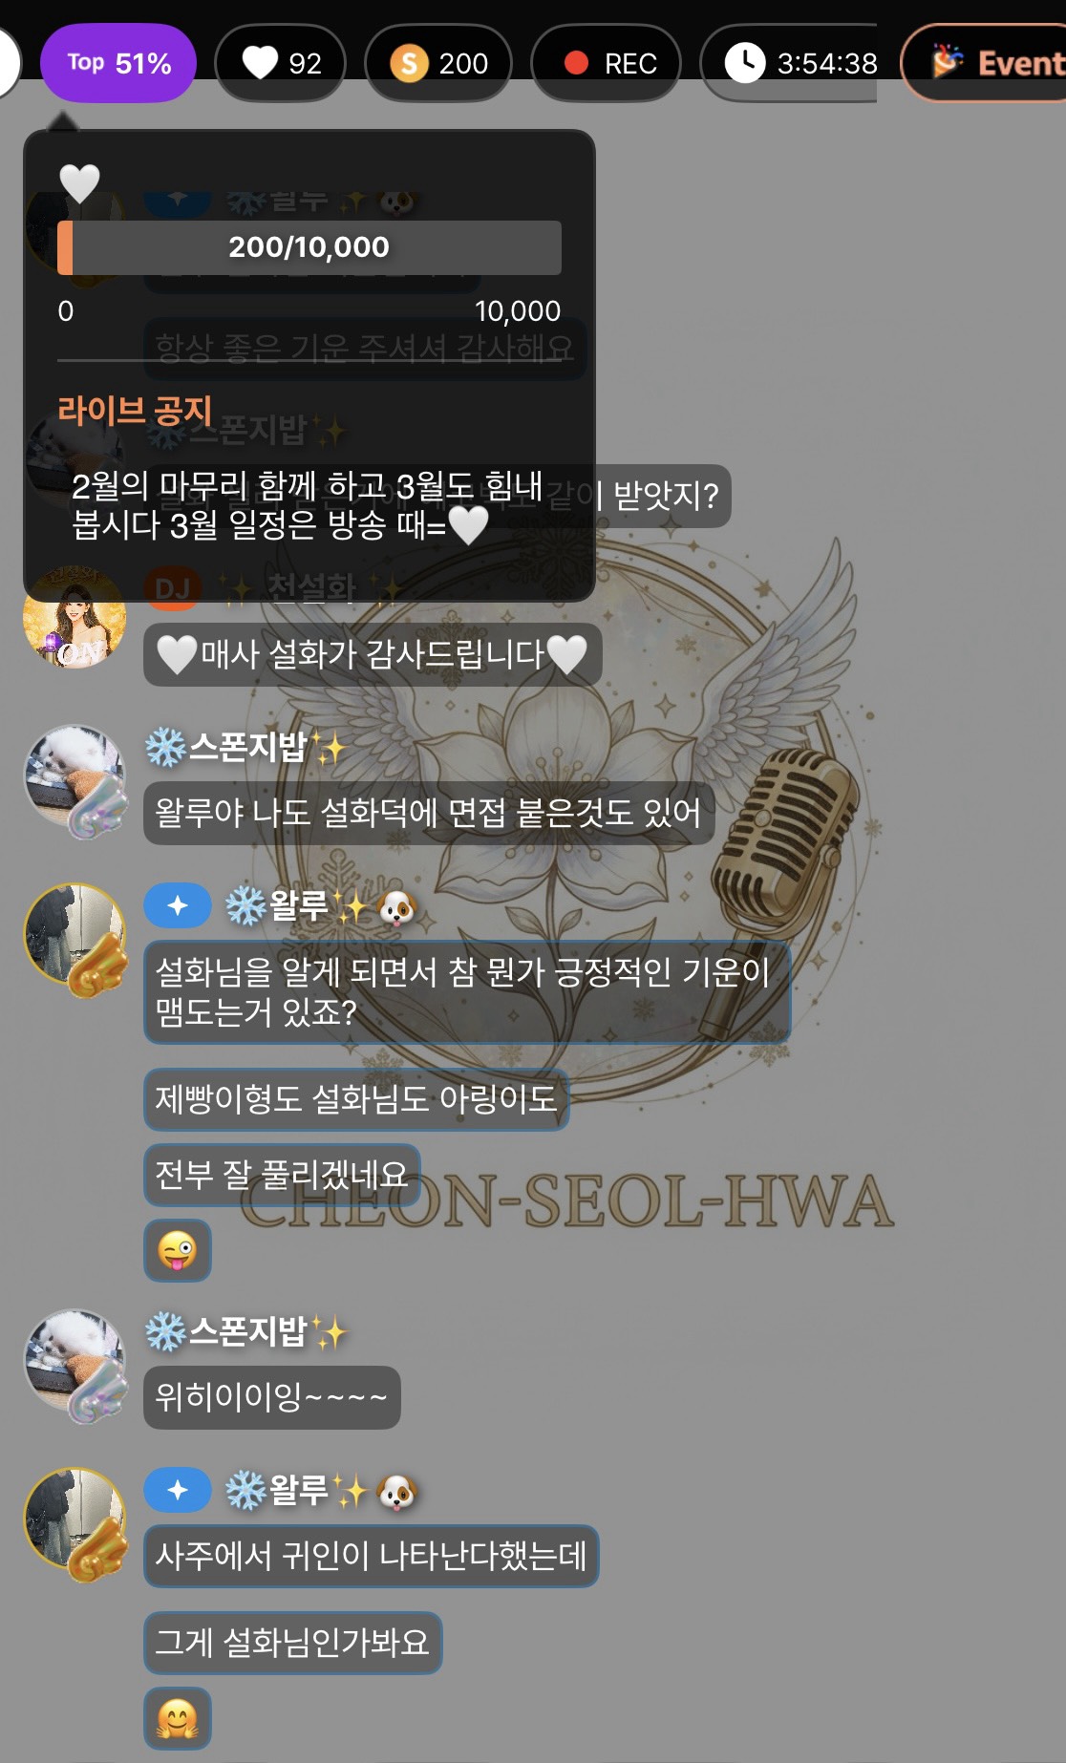Tap the purple Top 51% rank badge
1066x1763 pixels.
(x=118, y=63)
